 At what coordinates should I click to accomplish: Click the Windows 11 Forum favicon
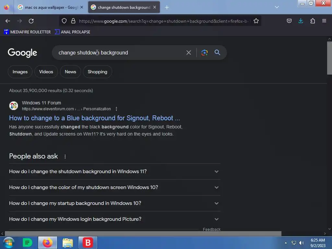coord(14,106)
